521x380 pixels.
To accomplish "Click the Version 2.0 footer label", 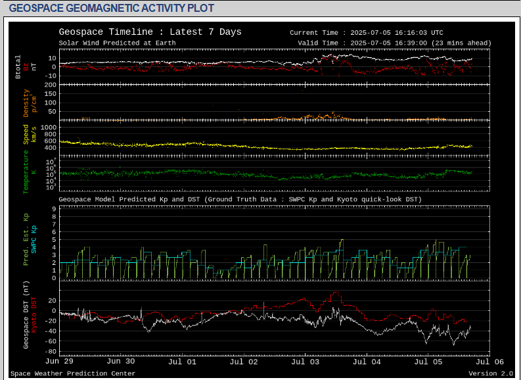I will pos(490,373).
